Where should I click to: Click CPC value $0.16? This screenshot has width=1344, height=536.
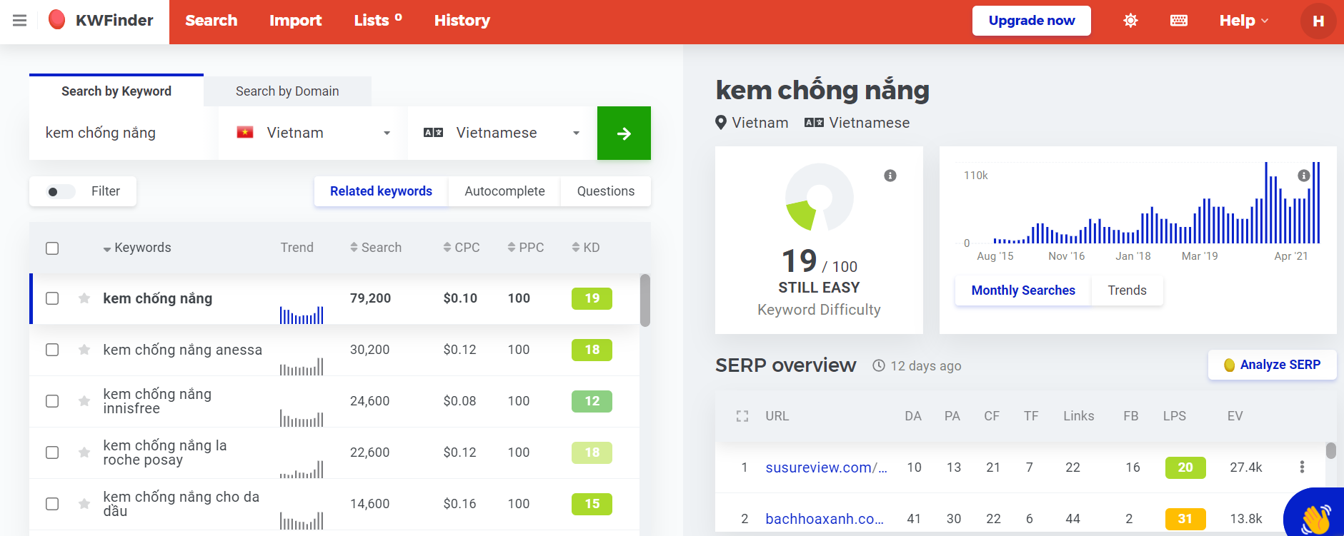tap(459, 504)
